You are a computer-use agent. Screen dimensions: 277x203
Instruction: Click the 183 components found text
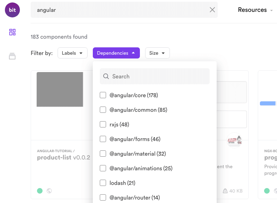59,37
